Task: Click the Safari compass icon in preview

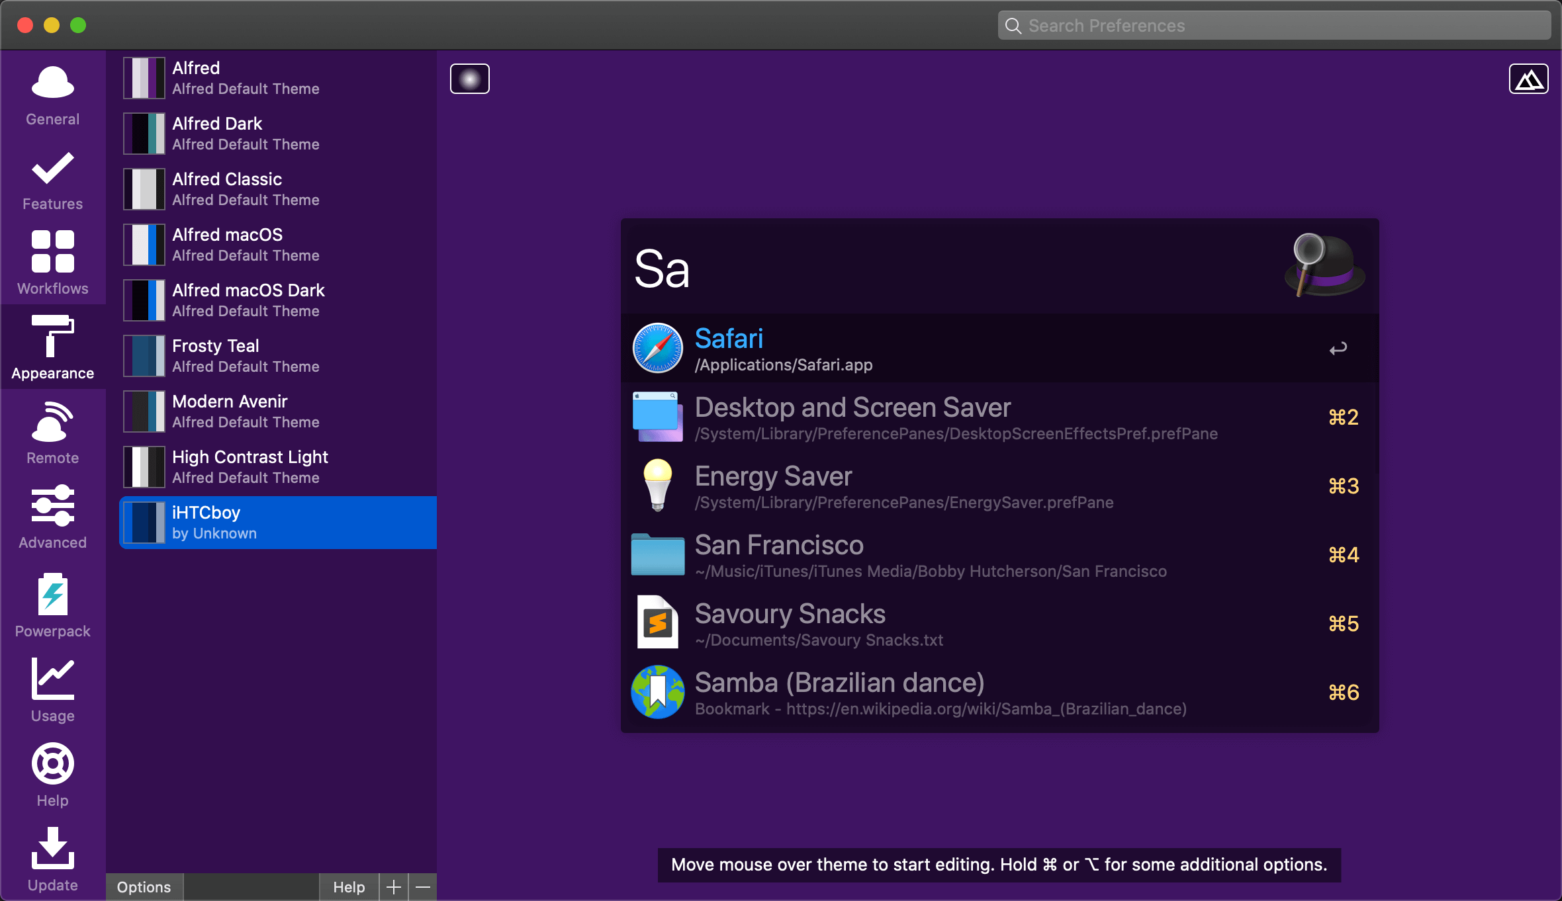Action: coord(658,348)
